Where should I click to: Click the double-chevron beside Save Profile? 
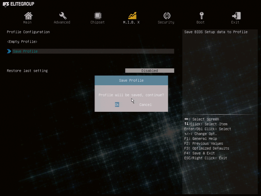[9, 51]
